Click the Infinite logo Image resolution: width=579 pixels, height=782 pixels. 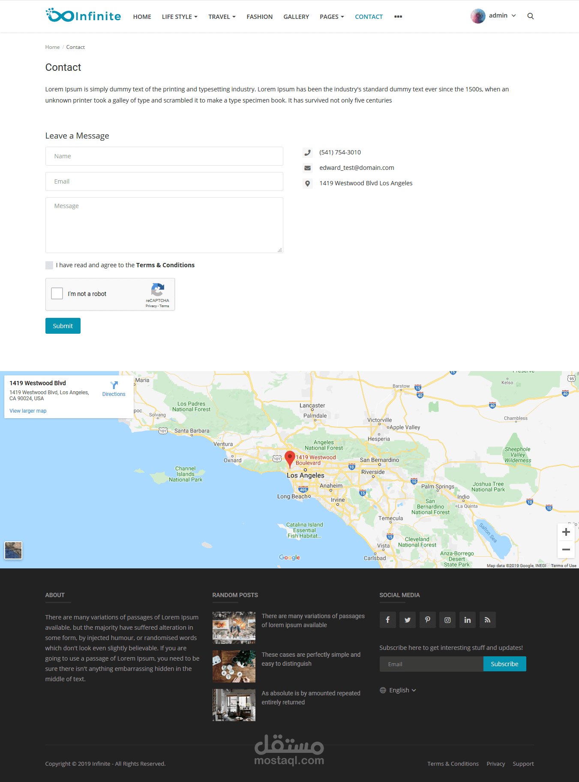pos(83,15)
